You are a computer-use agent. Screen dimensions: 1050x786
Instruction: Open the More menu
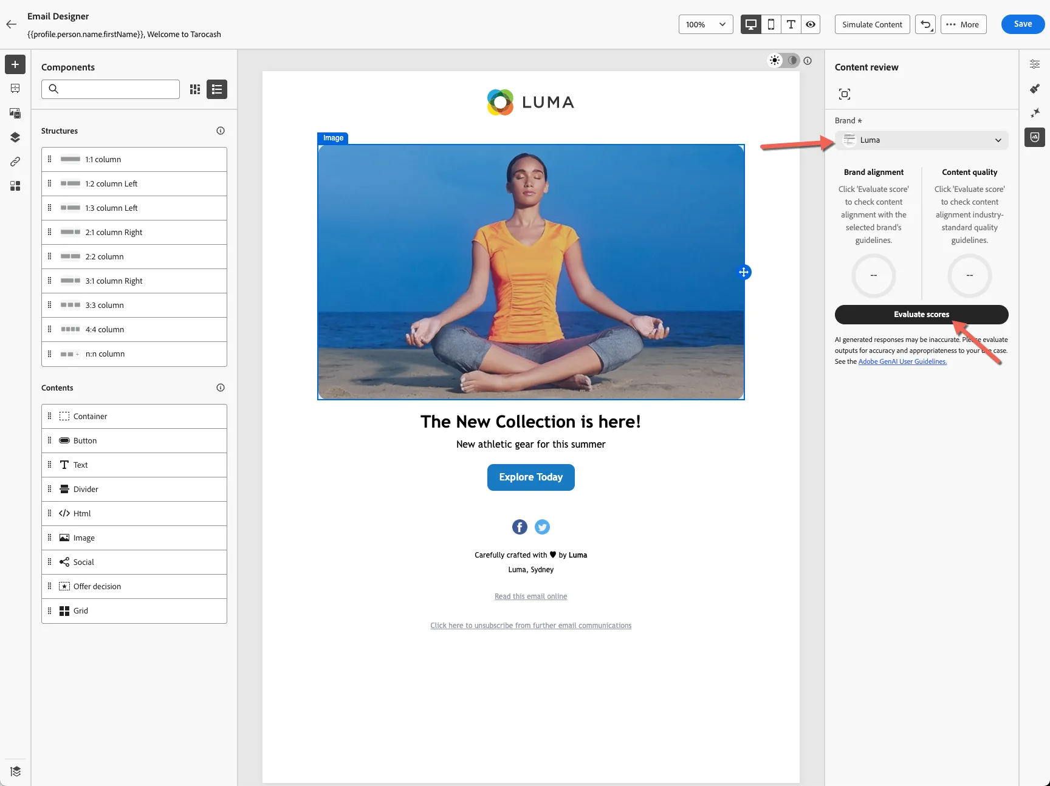pos(964,24)
